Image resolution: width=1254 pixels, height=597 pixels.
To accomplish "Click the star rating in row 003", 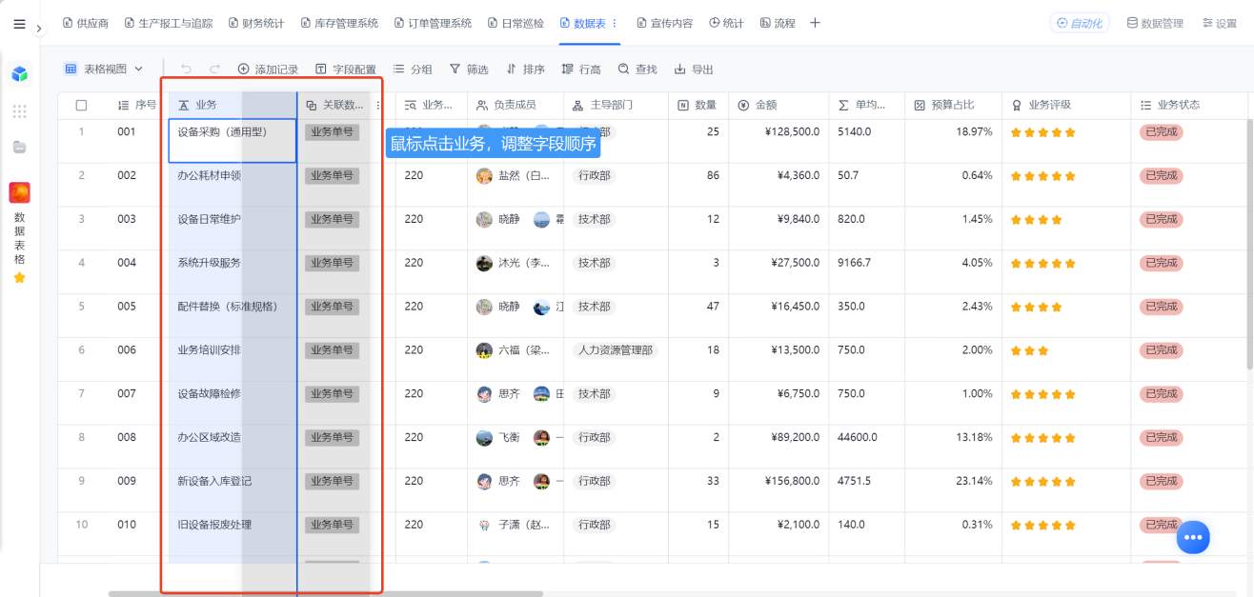I will click(x=1037, y=219).
